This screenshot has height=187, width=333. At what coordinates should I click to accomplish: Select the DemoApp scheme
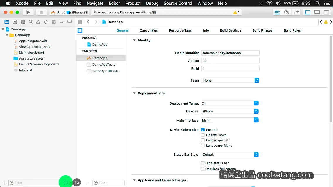57,12
